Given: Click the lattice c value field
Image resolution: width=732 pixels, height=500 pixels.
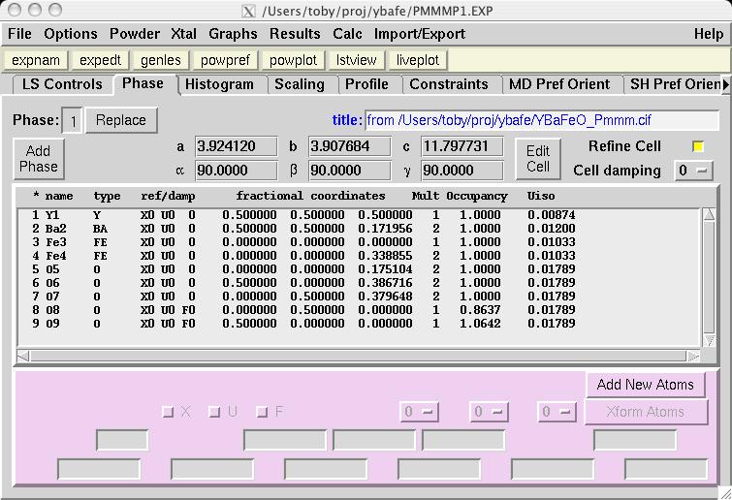Looking at the screenshot, I should click(462, 146).
